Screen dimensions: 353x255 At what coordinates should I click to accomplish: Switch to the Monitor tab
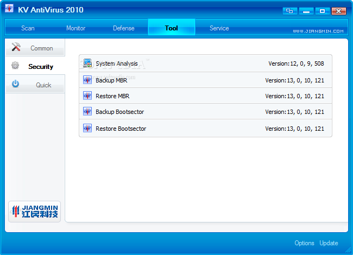[76, 28]
